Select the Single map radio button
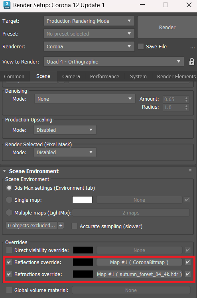197x298 pixels. coord(9,200)
